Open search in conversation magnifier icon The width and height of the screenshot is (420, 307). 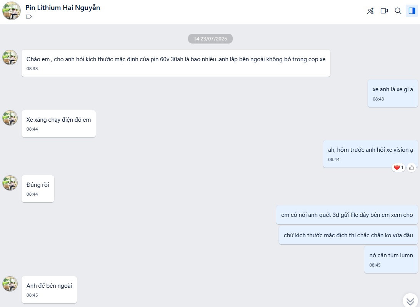pyautogui.click(x=398, y=11)
